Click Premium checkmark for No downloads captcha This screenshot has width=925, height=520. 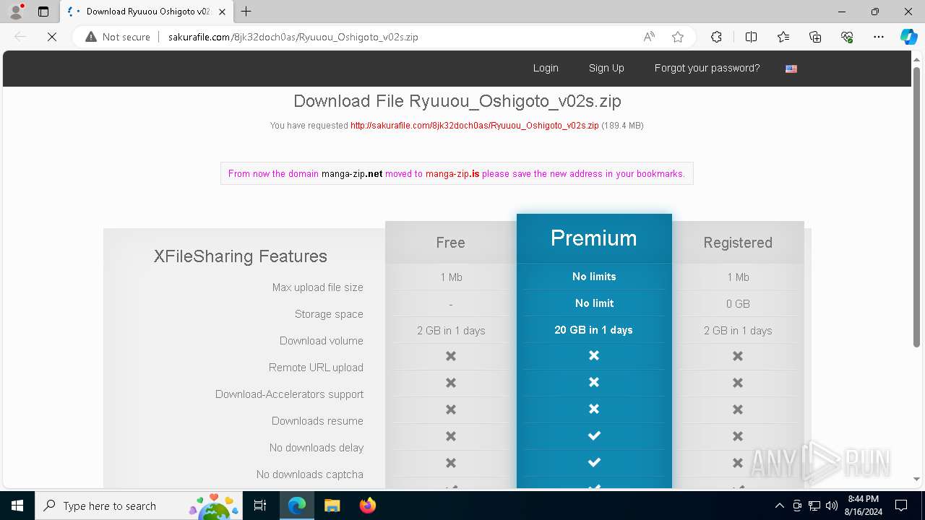point(594,462)
